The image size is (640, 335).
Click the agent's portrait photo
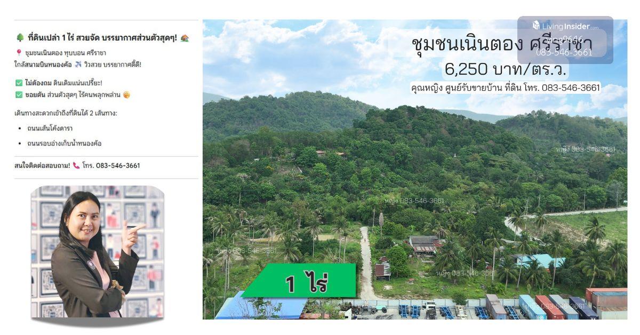tap(97, 252)
